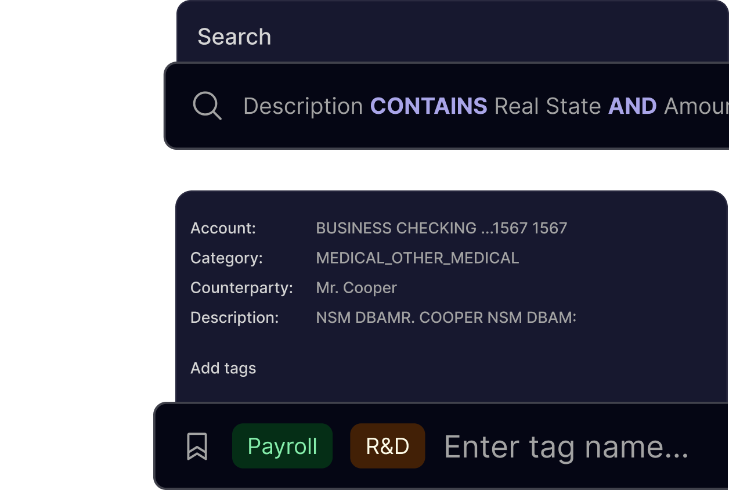The width and height of the screenshot is (729, 490).
Task: Click the bookmark tag icon
Action: 197,446
